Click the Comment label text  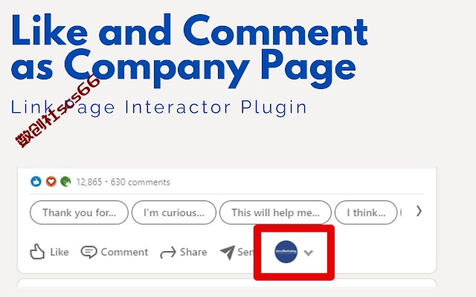(x=124, y=252)
